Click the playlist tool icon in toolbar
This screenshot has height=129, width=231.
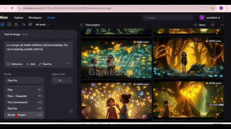tap(23, 24)
